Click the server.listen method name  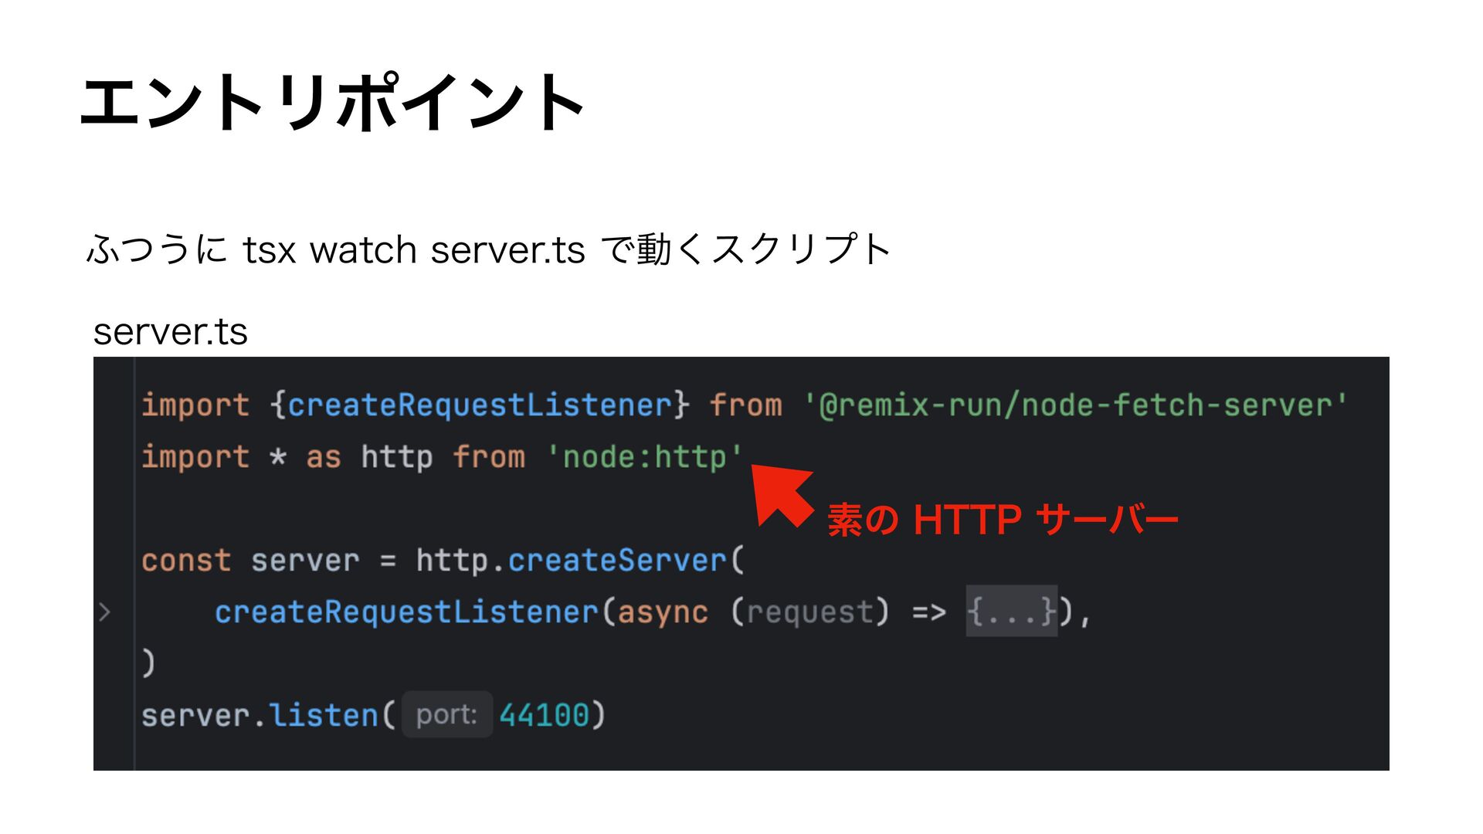pos(324,715)
